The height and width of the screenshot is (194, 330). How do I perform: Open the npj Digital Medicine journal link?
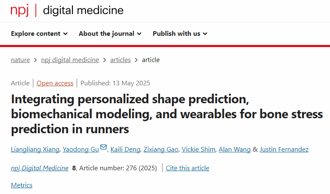point(40,168)
